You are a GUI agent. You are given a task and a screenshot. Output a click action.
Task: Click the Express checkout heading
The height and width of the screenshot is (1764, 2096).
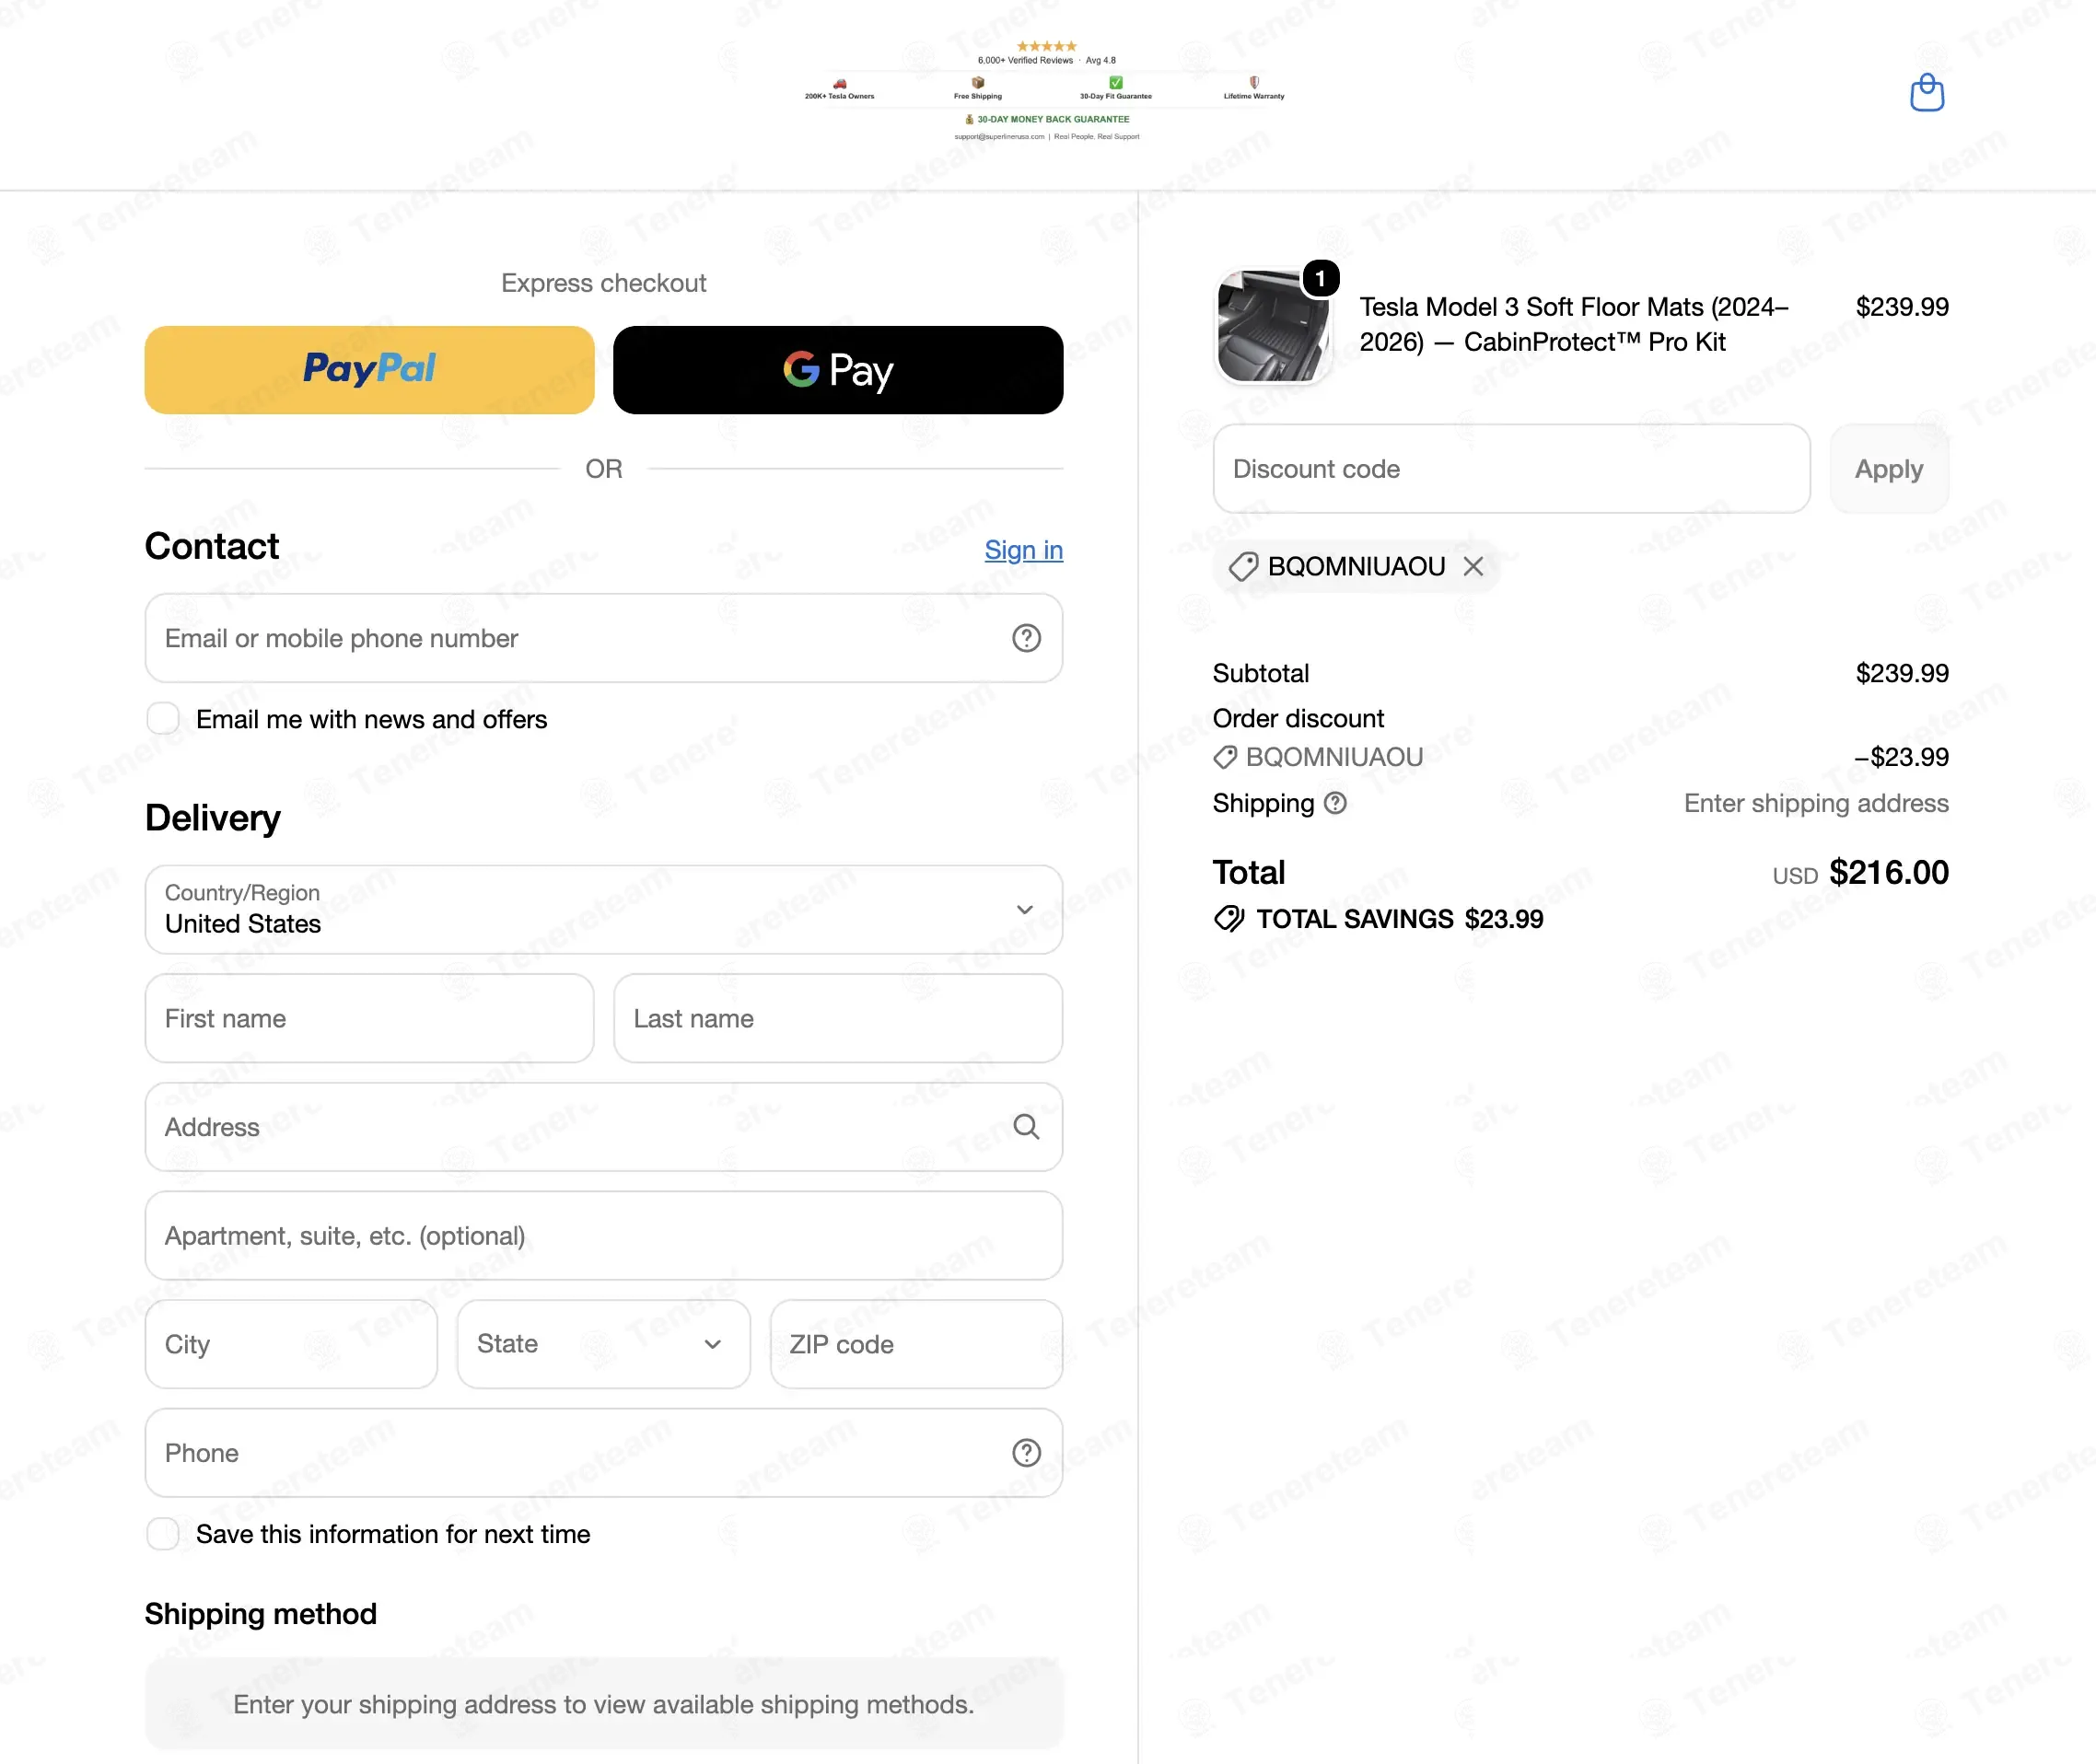603,283
